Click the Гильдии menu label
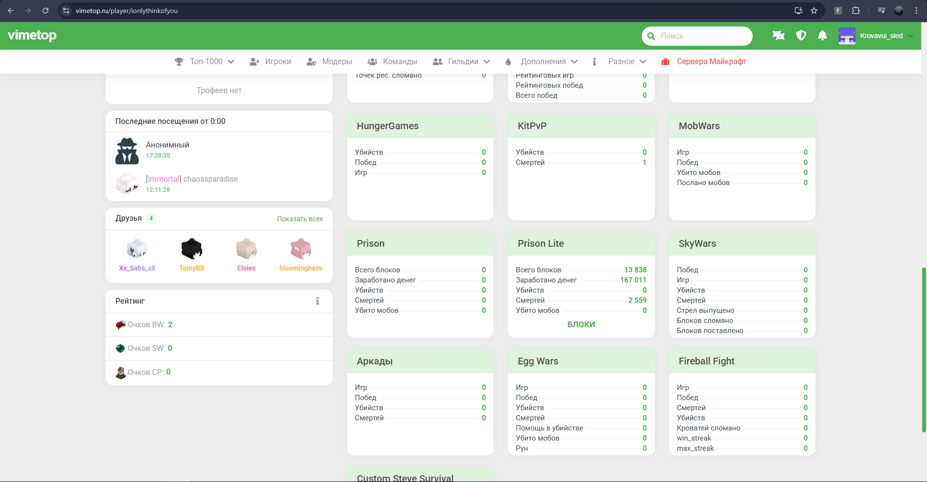This screenshot has height=482, width=927. click(x=463, y=62)
